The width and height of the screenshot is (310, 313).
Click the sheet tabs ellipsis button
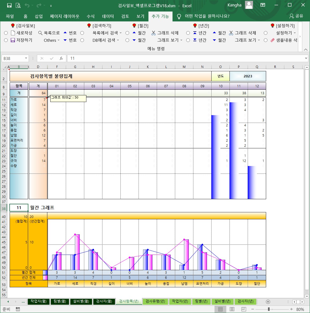23,302
